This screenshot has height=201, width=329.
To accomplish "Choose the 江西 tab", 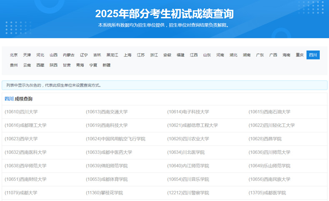I will point(194,55).
